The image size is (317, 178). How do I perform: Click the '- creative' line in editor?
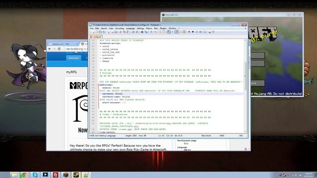(106, 58)
